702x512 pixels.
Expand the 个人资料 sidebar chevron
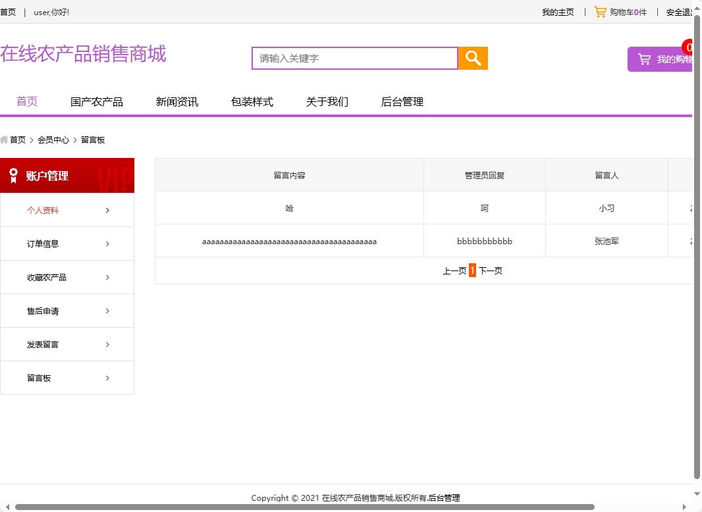tap(107, 209)
